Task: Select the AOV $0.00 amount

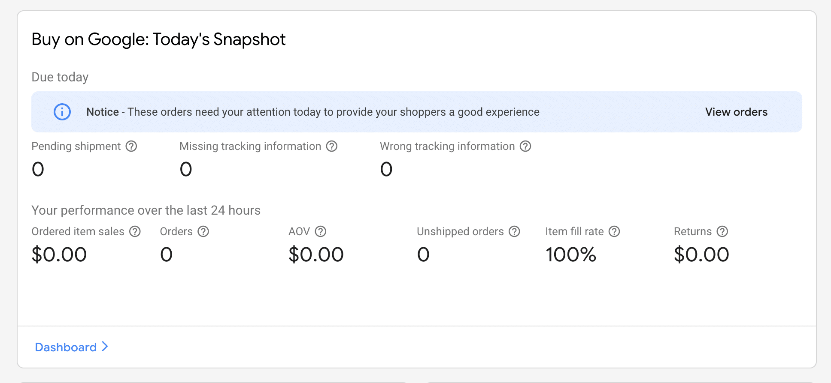Action: coord(316,254)
